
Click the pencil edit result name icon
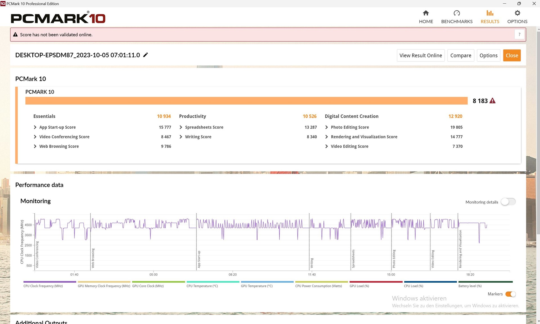[x=145, y=55]
